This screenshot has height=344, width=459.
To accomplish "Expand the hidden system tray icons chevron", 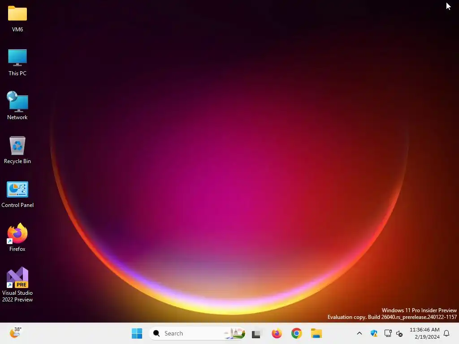I will (x=359, y=333).
